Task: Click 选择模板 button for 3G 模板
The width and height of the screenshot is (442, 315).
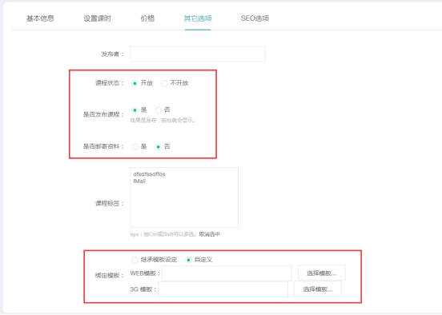Action: pos(318,289)
